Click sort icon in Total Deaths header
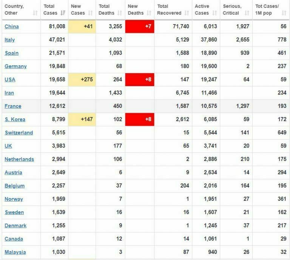290x260 pixels. [x=120, y=13]
